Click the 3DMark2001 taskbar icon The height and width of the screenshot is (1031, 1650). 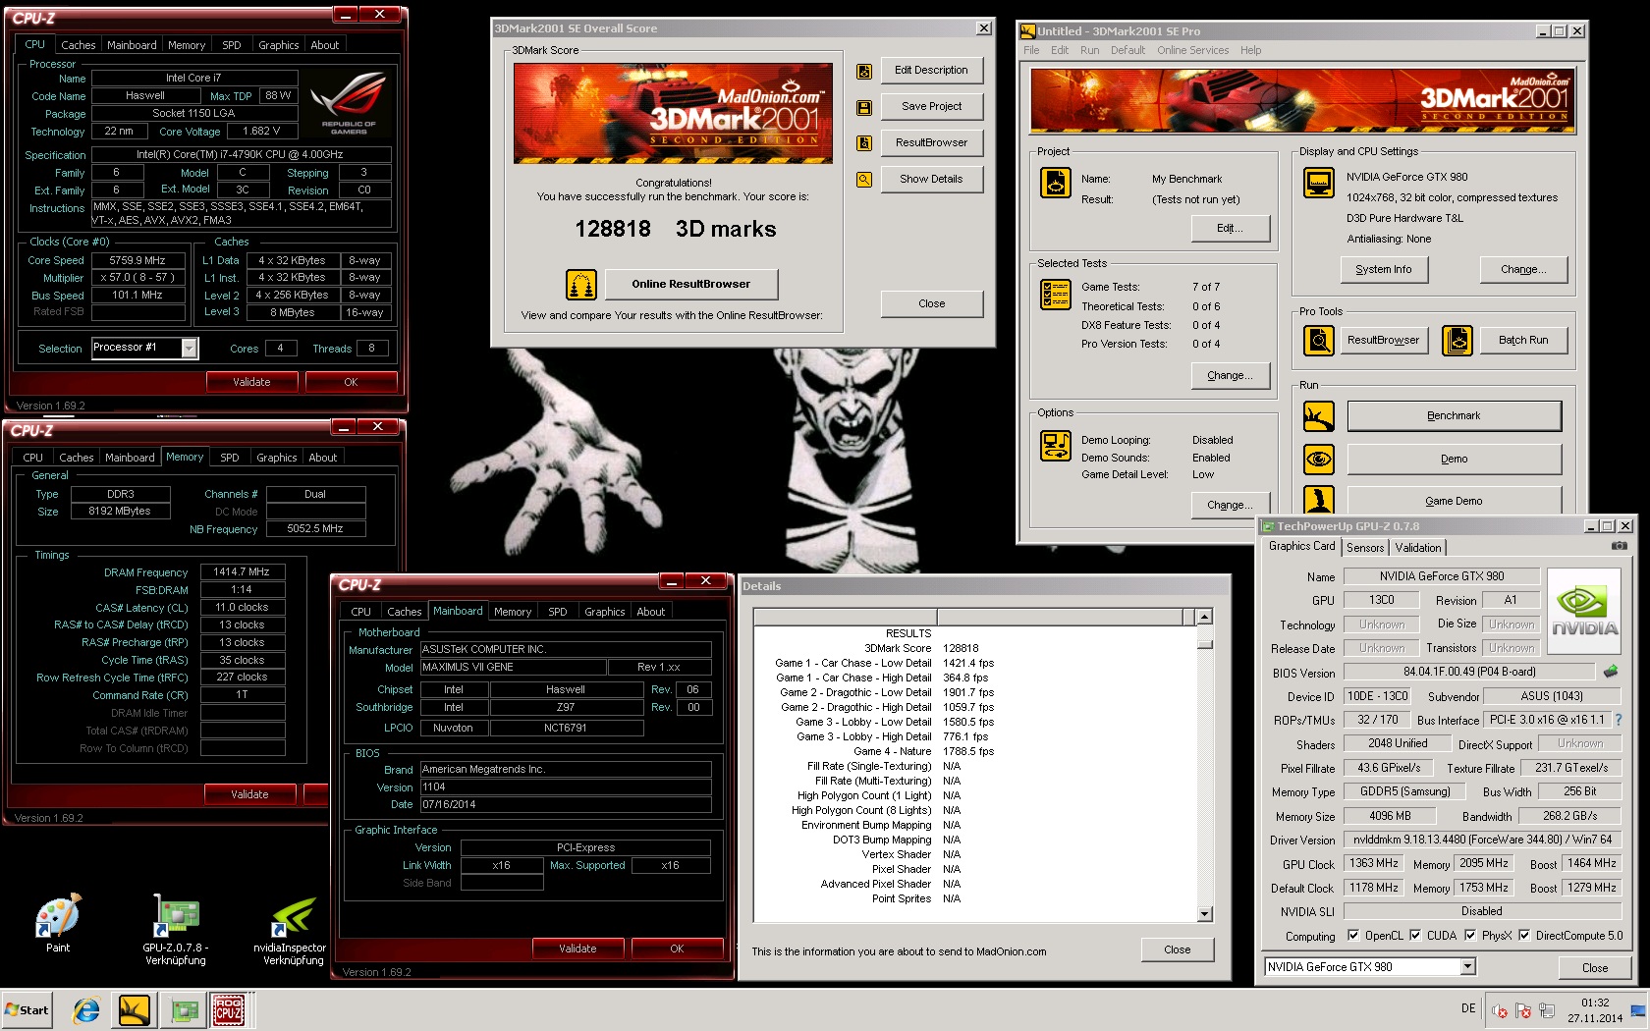135,1009
